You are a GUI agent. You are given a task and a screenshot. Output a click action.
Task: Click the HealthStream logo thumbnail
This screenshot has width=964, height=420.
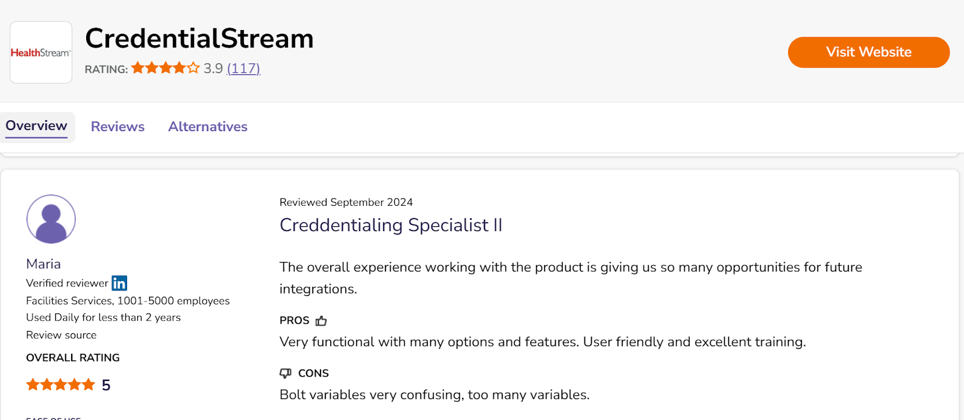[x=41, y=52]
